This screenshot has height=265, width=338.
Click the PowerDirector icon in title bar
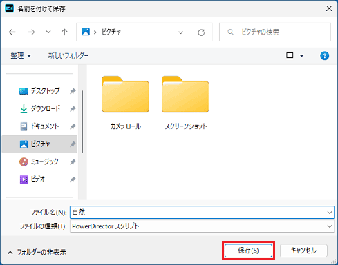[10, 8]
